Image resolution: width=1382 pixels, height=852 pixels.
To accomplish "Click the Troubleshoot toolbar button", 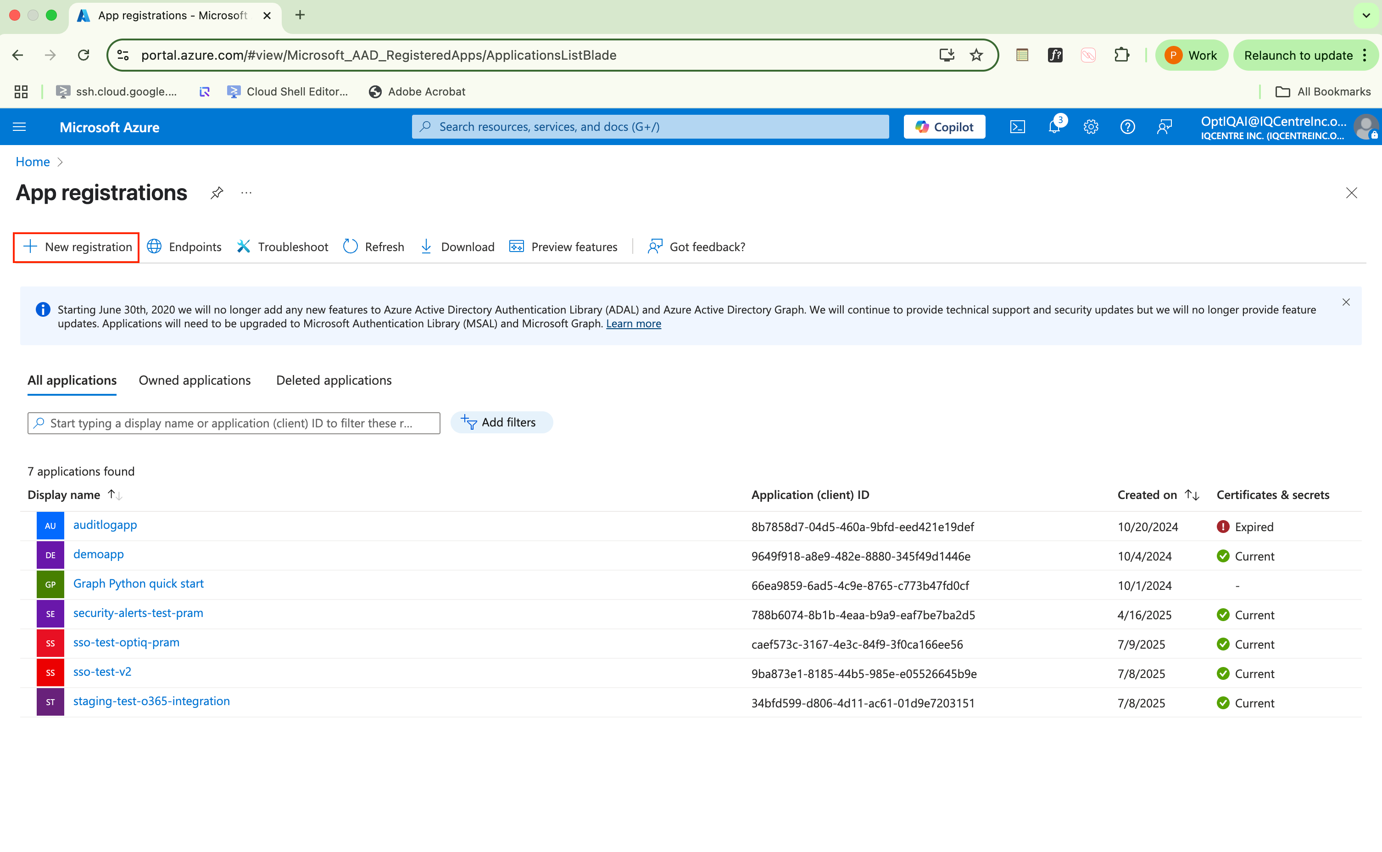I will (283, 247).
